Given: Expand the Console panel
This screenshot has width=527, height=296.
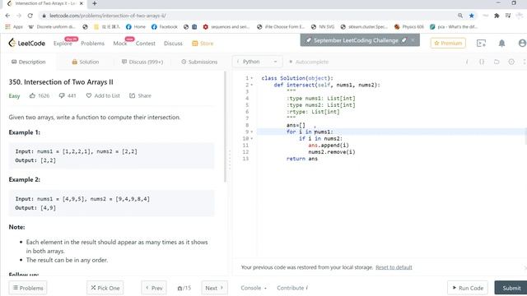Looking at the screenshot, I should click(x=254, y=288).
